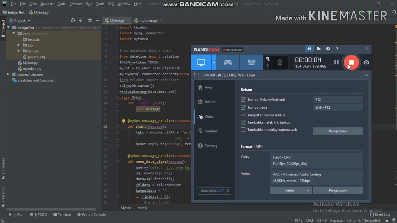This screenshot has width=397, height=223.
Task: Click the F12 hotkey field
Action: (x=338, y=99)
